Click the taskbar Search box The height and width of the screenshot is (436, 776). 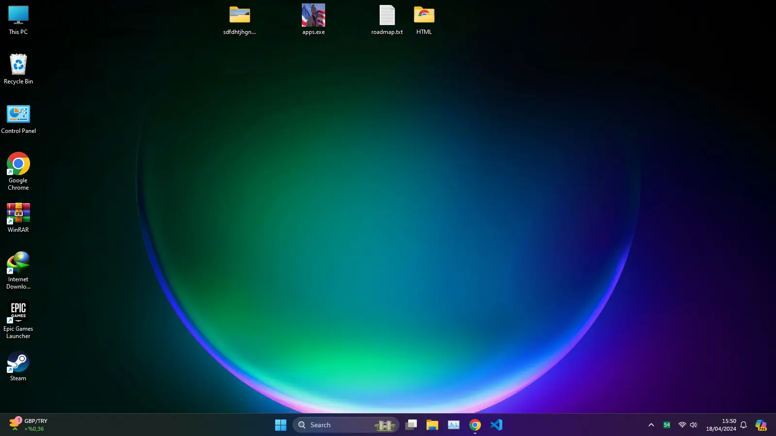click(346, 425)
